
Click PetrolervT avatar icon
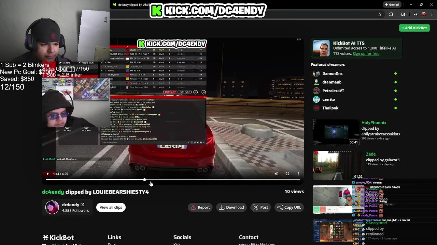tap(316, 91)
